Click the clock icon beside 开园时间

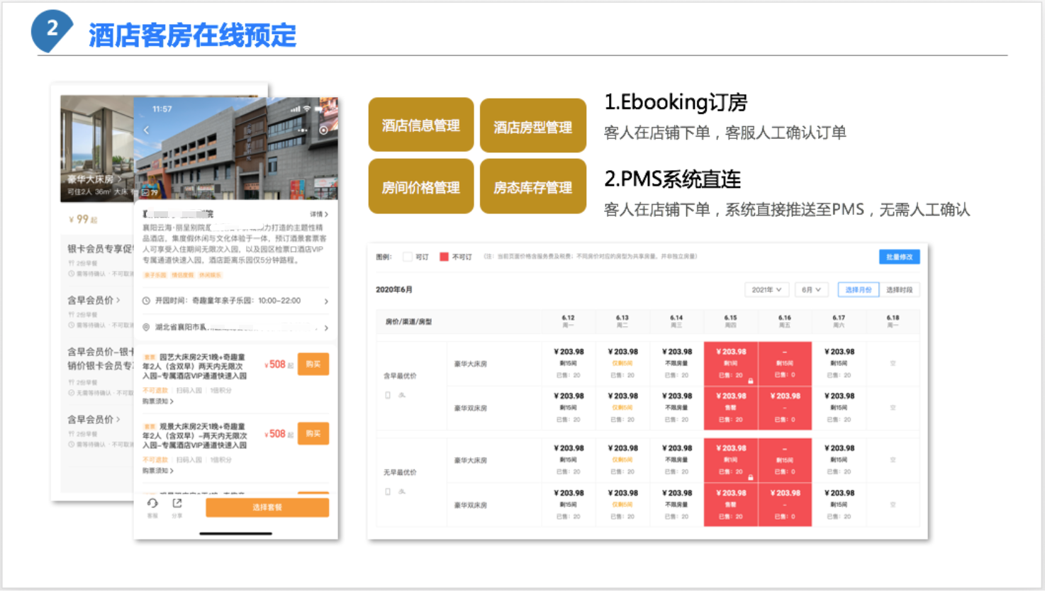pos(145,301)
